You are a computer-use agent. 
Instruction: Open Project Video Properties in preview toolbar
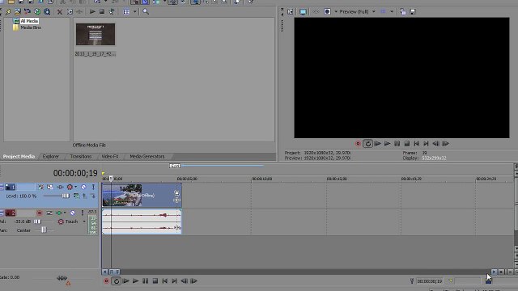click(290, 12)
